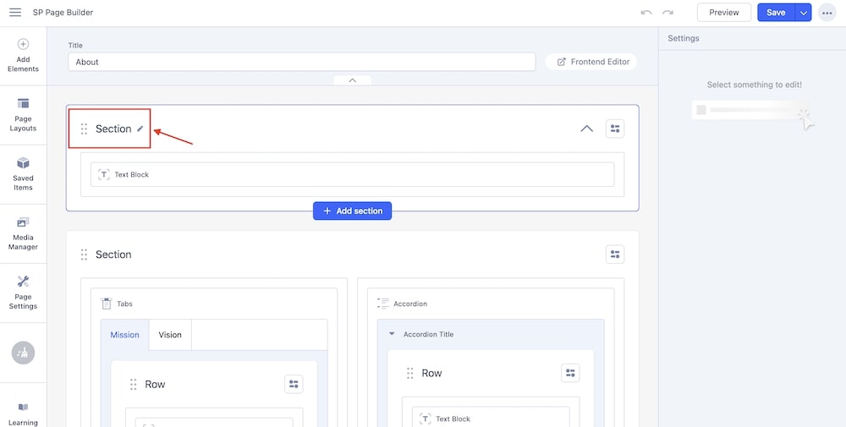Click the Add section button
Viewport: 846px width, 427px height.
pyautogui.click(x=352, y=211)
